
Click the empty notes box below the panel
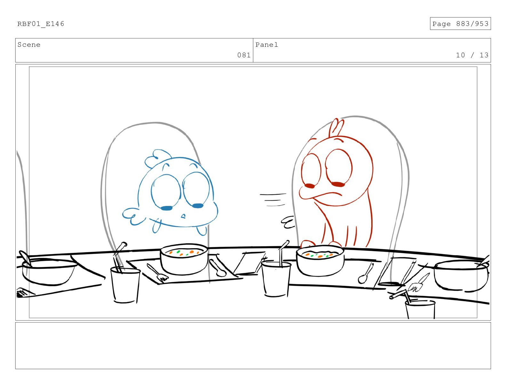(253, 346)
